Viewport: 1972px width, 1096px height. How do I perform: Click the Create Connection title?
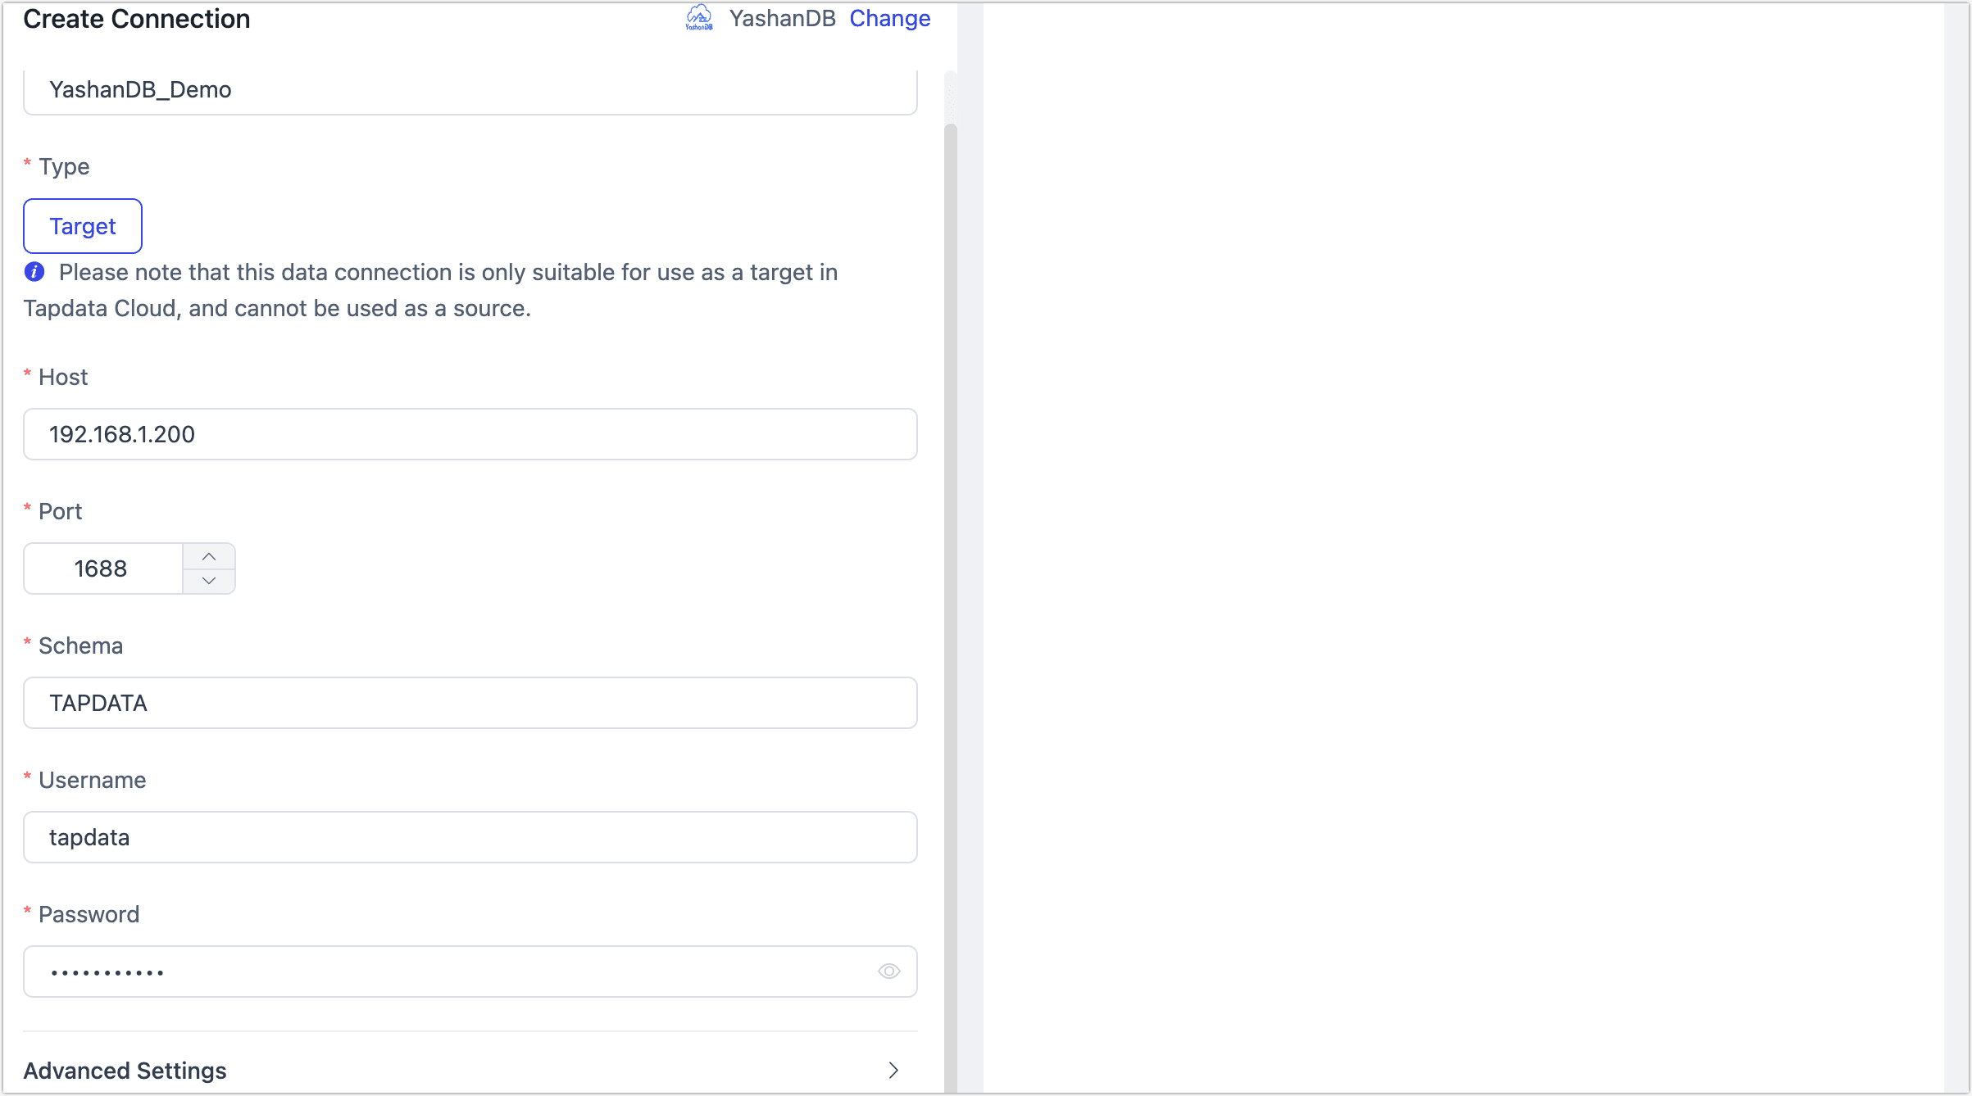point(137,19)
